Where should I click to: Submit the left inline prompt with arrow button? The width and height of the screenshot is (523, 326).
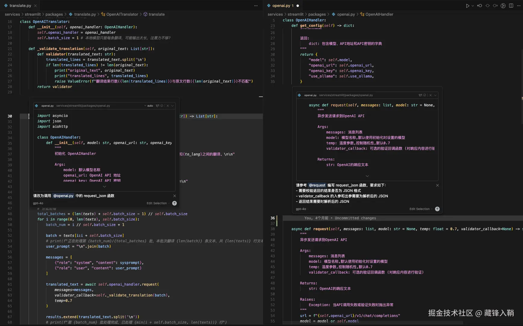[x=174, y=203]
